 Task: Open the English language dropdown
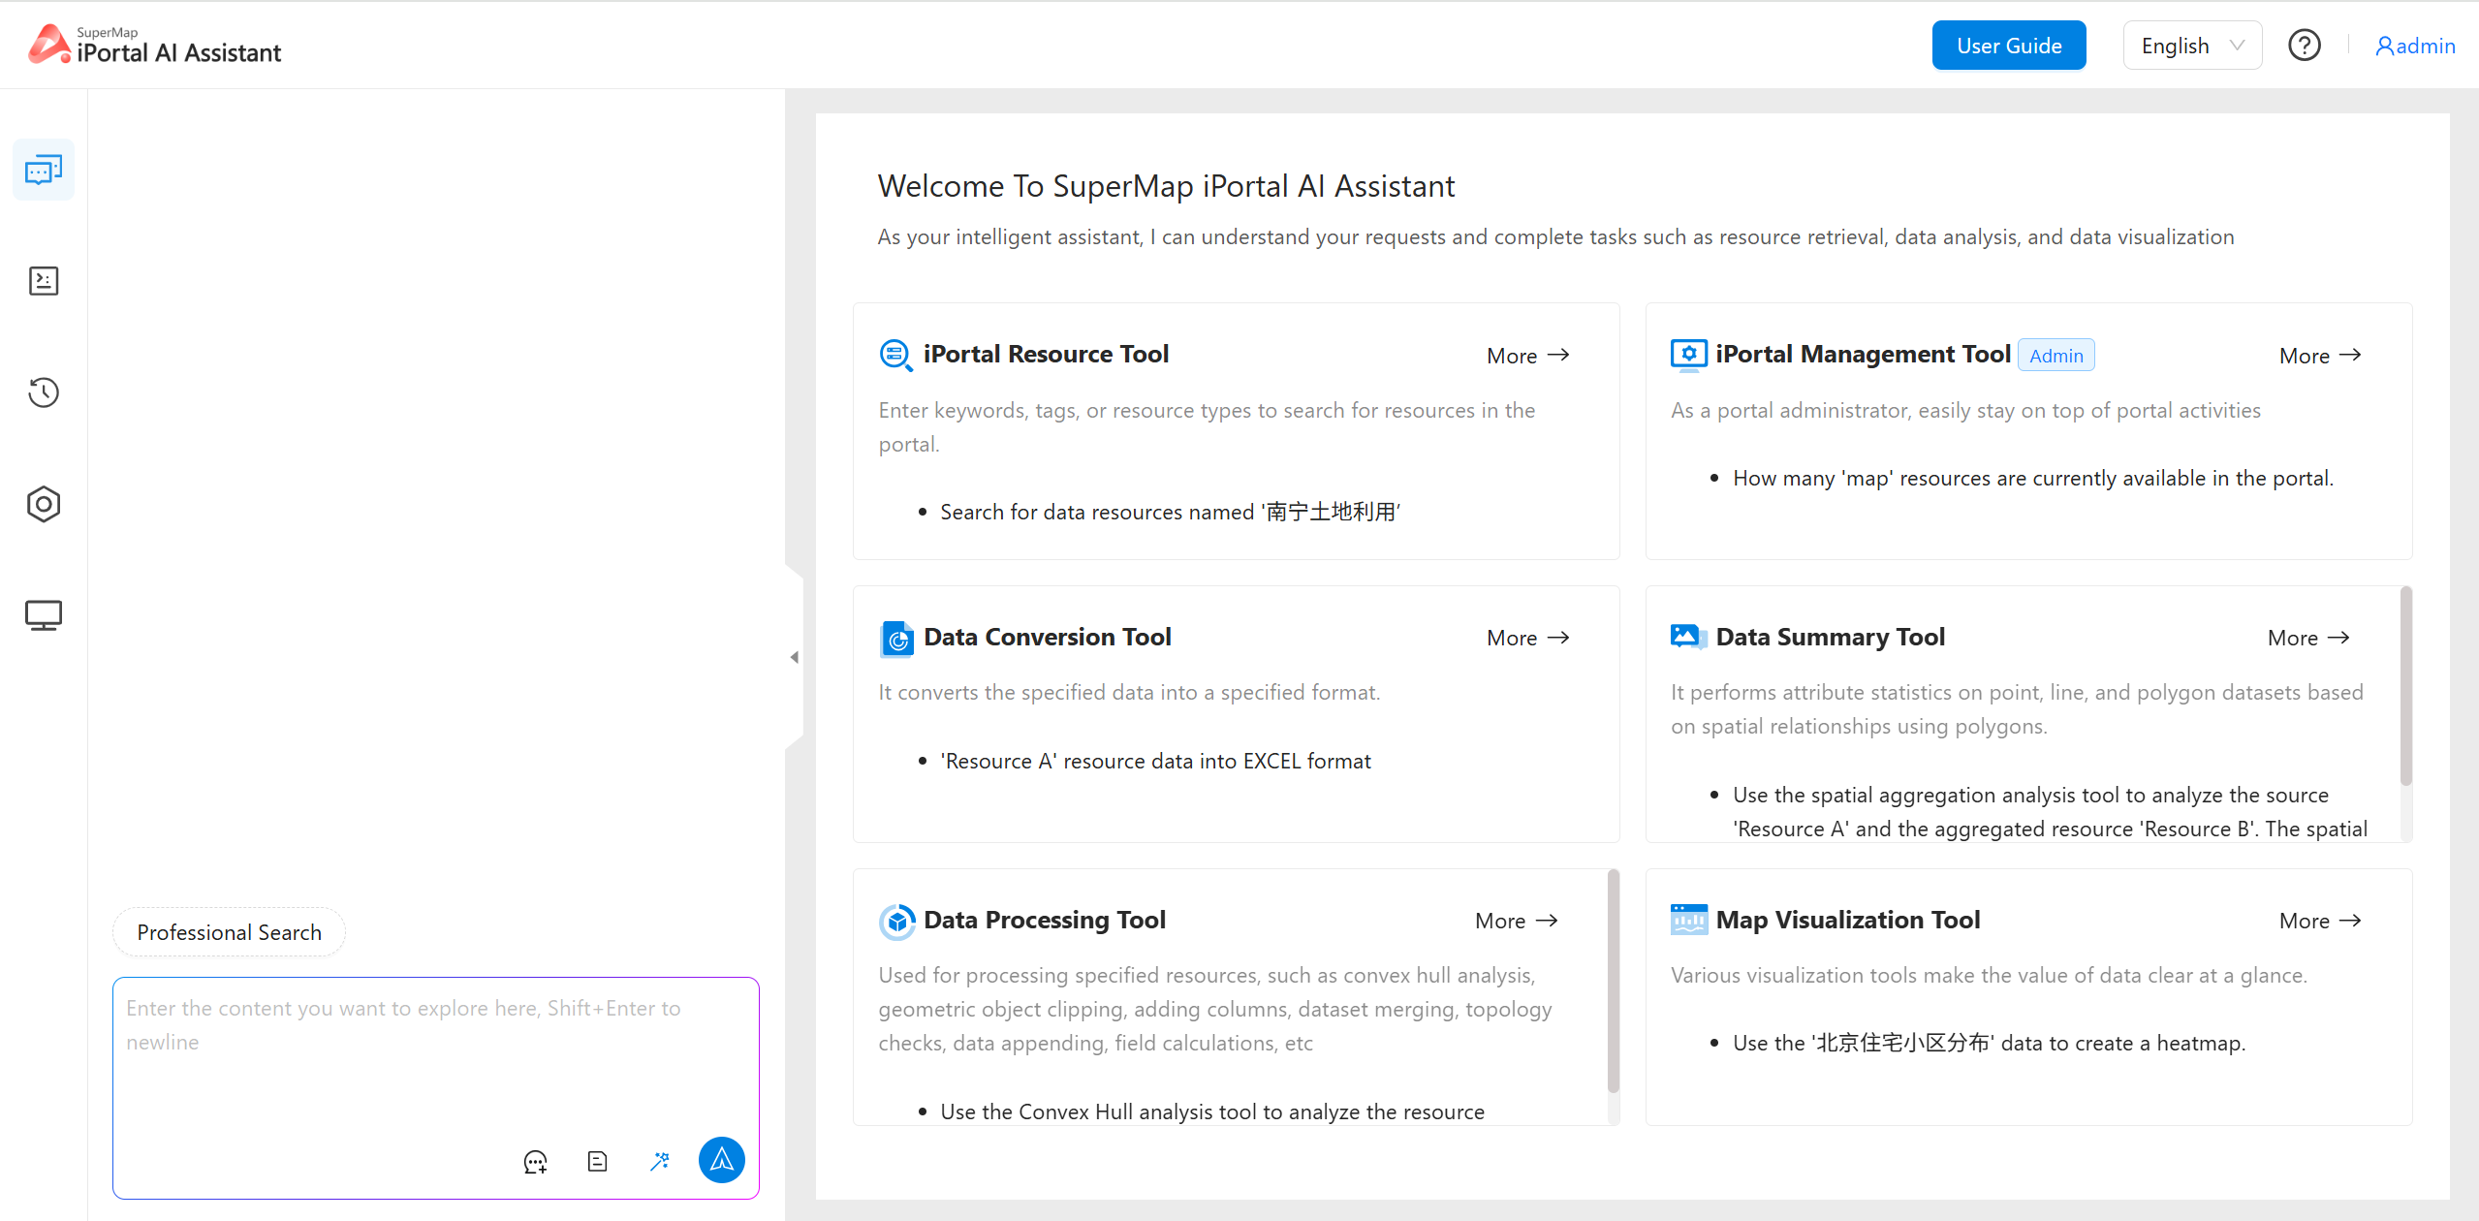click(x=2192, y=46)
